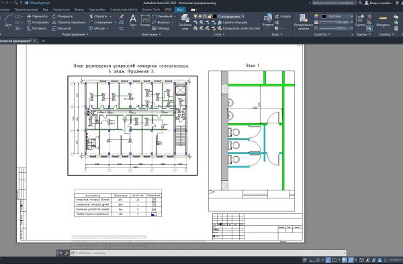Click the large Text (Текст) tool icon

[133, 20]
